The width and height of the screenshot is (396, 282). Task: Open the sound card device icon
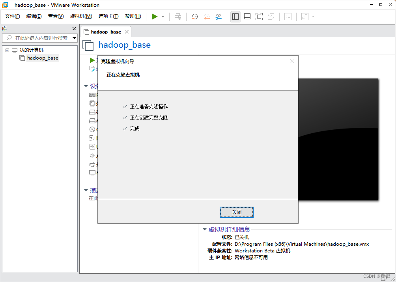[92, 155]
